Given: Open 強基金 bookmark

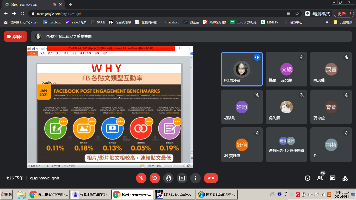Looking at the screenshot, I should (x=191, y=22).
